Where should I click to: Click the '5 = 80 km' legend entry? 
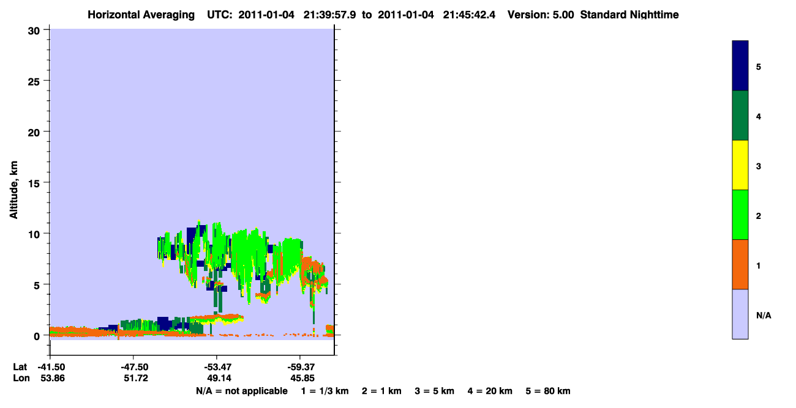548,391
